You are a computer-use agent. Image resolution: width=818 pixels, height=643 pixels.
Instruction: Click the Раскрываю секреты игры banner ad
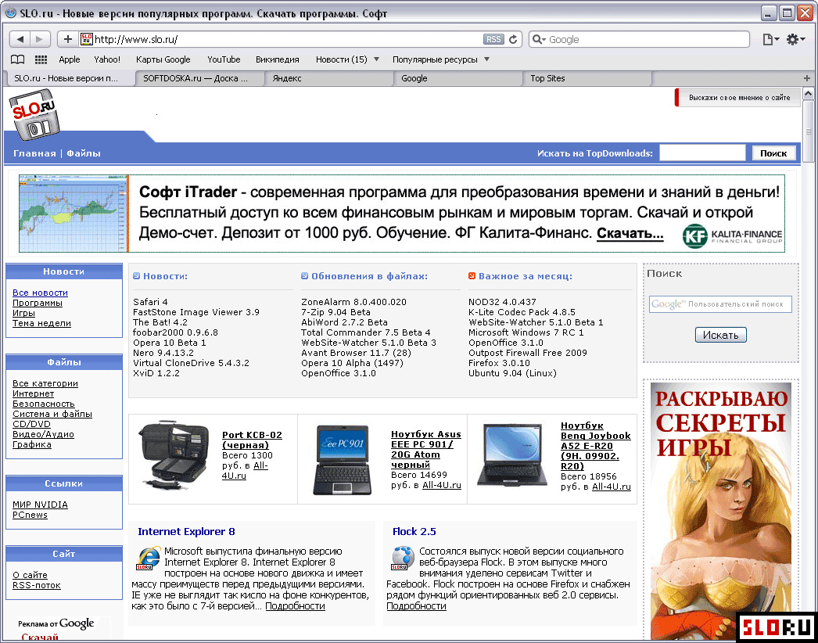720,511
